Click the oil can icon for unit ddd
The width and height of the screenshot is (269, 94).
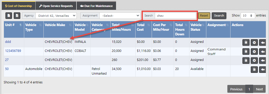point(262,42)
